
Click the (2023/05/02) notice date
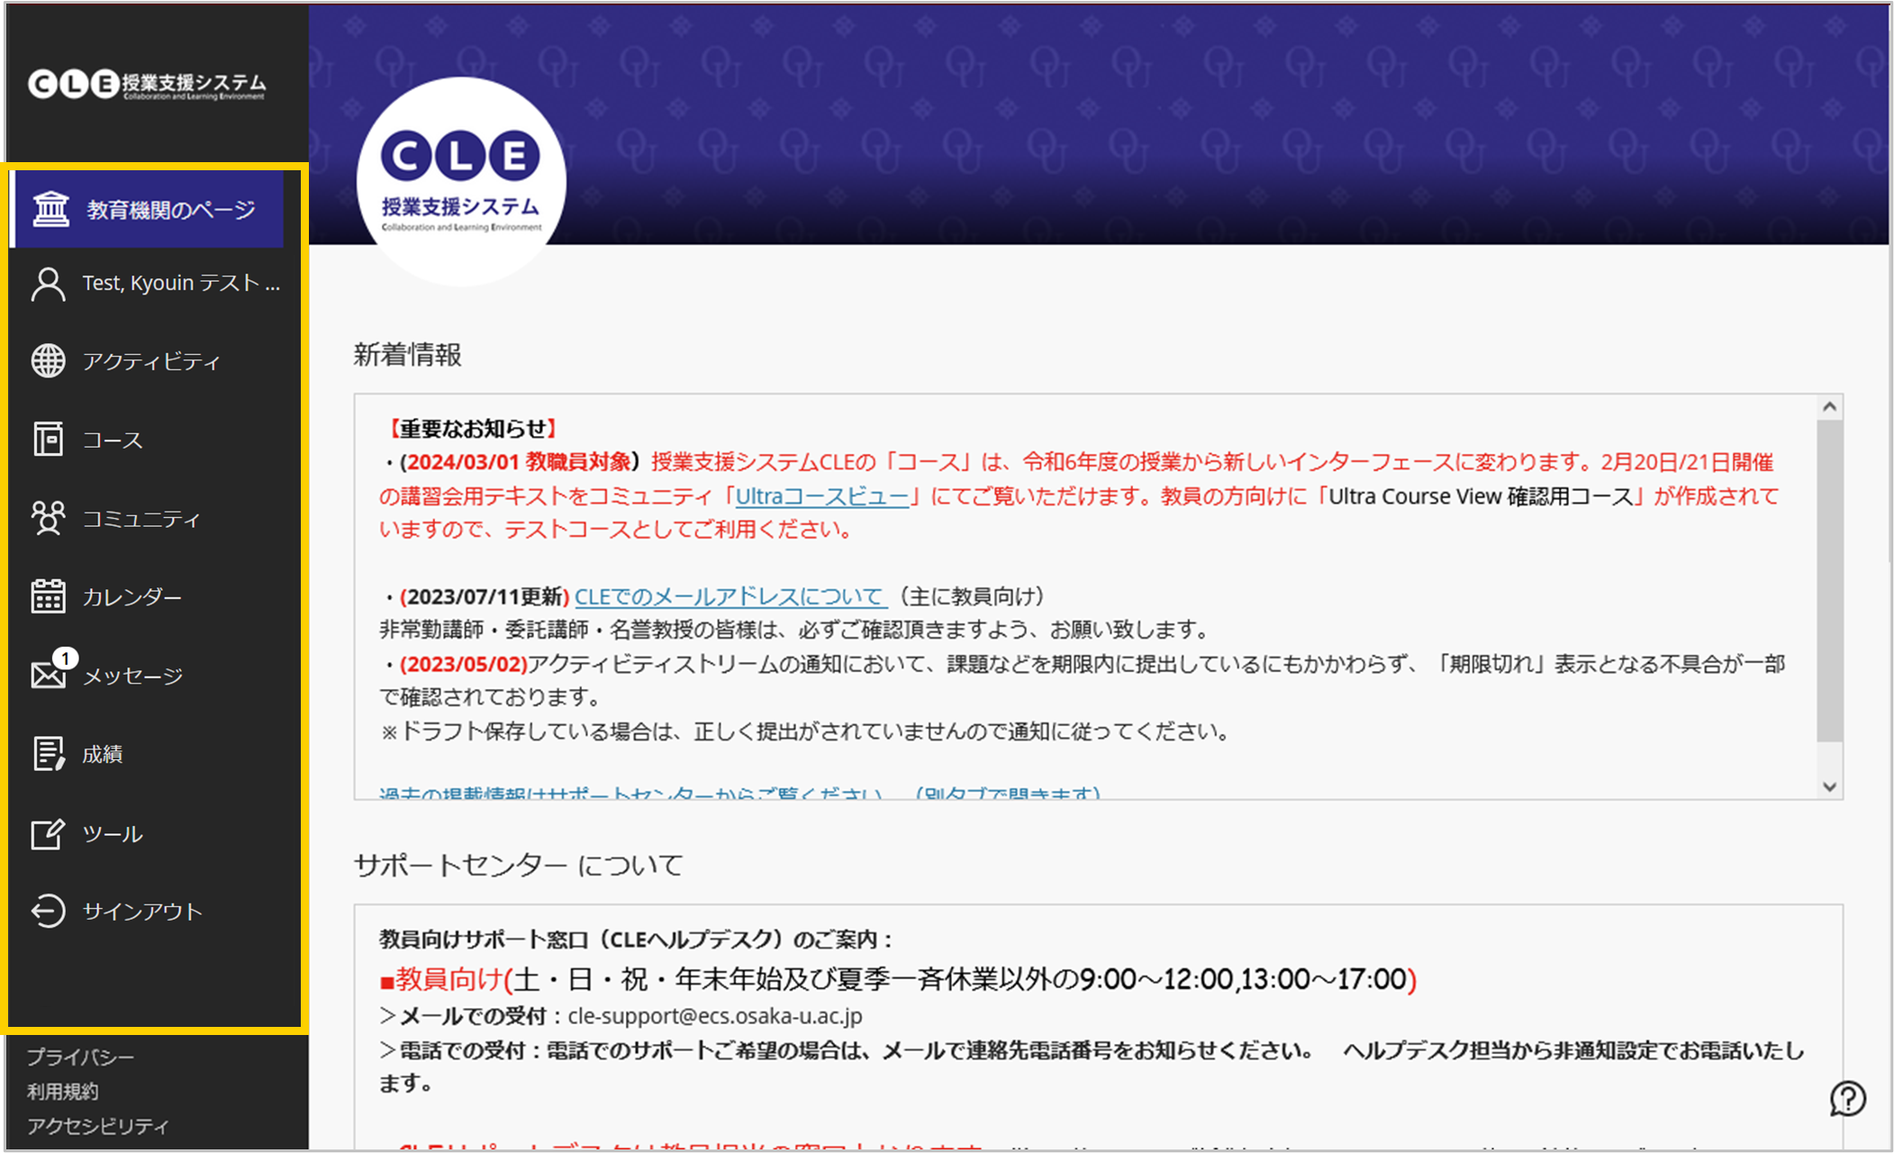464,664
